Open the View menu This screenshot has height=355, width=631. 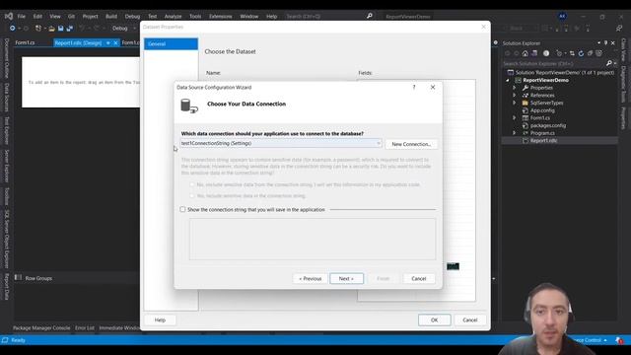coord(55,17)
